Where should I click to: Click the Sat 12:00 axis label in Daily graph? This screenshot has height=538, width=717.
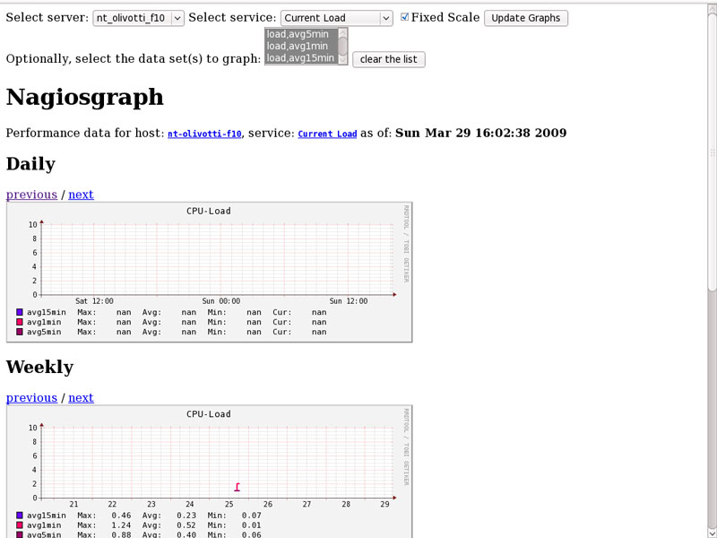click(94, 301)
